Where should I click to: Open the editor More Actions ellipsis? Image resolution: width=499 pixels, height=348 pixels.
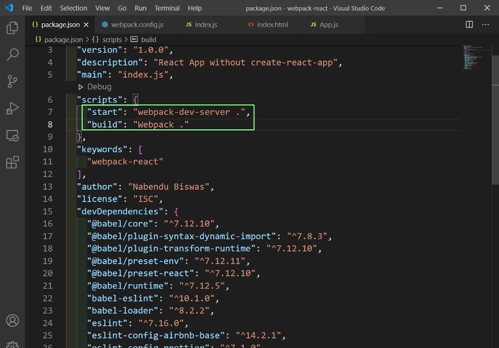(x=486, y=25)
